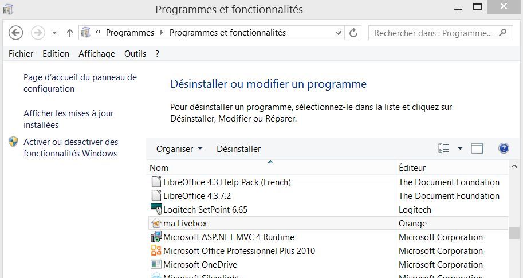523x278 pixels.
Task: Click the Désinstaller button
Action: coord(238,149)
